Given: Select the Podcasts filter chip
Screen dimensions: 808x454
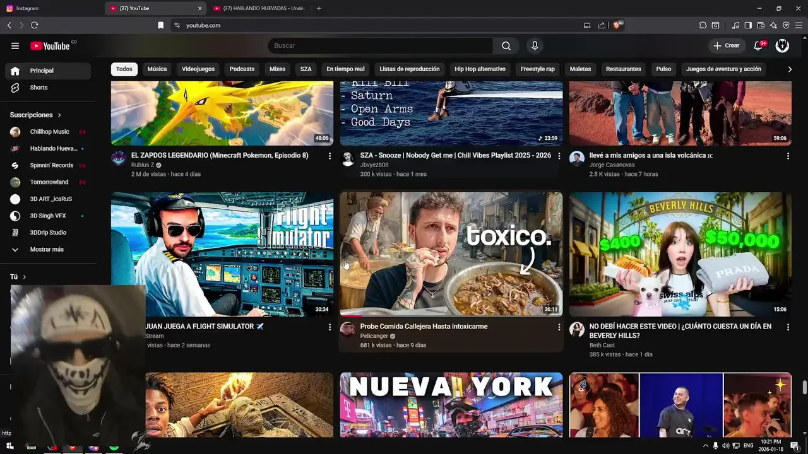Looking at the screenshot, I should (242, 69).
